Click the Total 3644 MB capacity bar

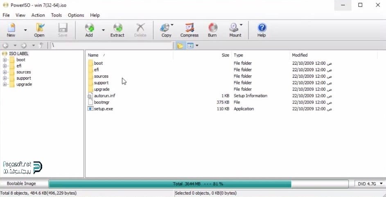(199, 184)
